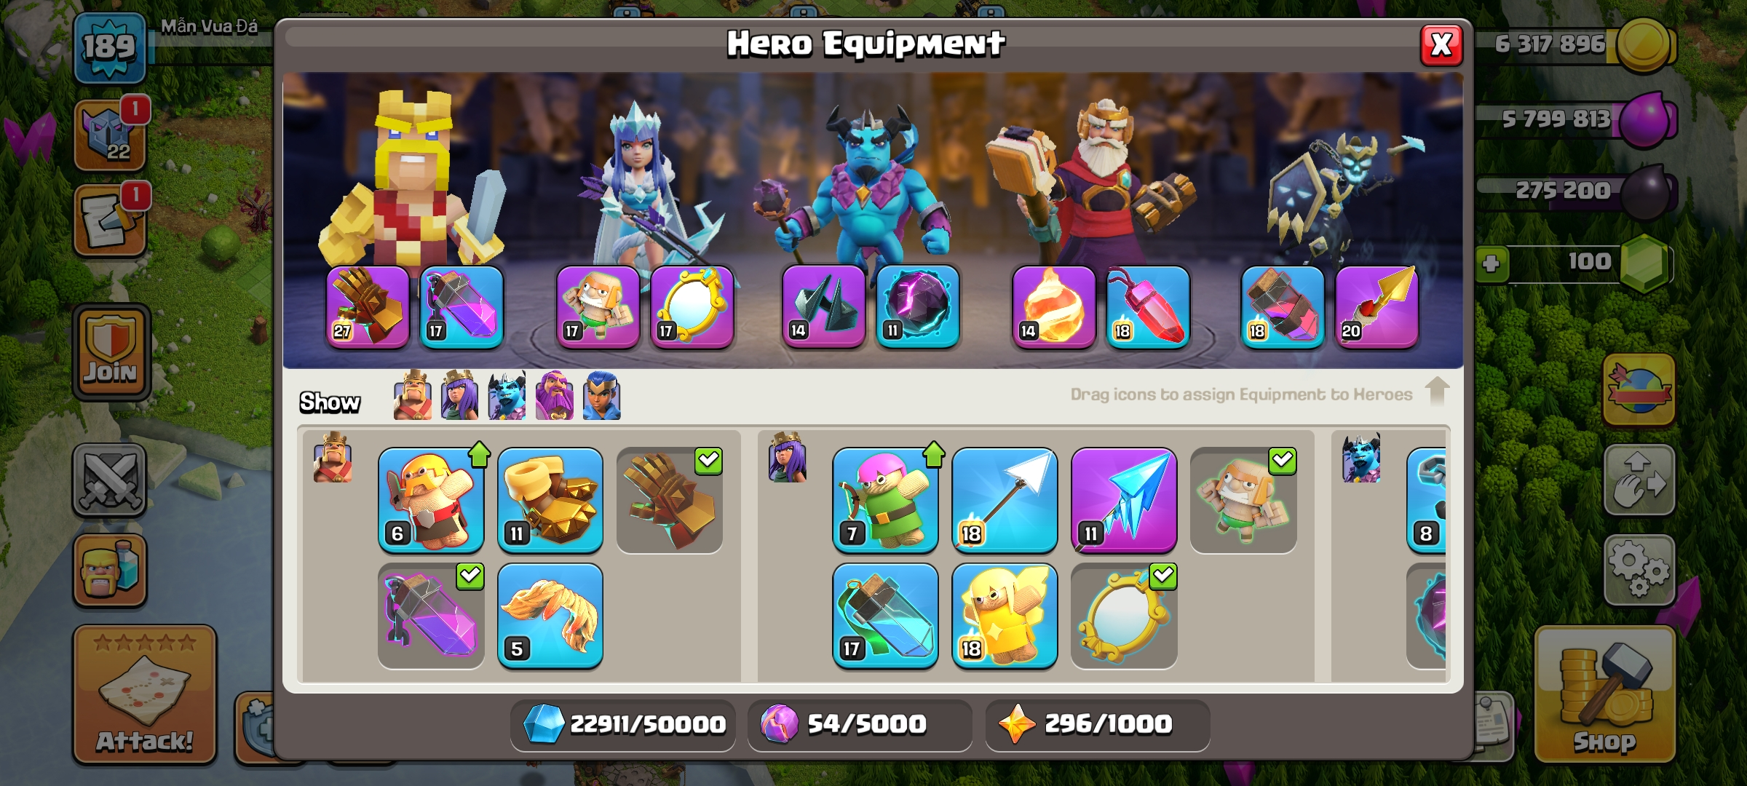Select the level 20 golden Rocket Spear slot

point(1376,306)
